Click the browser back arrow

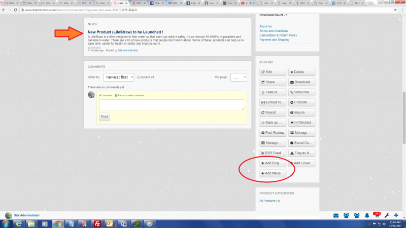[x=4, y=10]
